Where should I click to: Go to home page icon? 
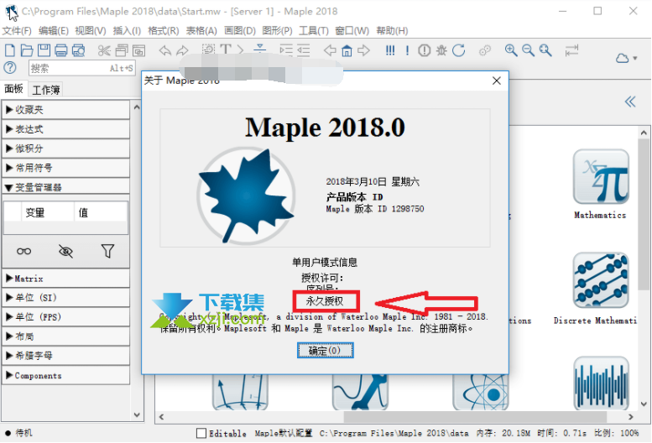(x=347, y=50)
